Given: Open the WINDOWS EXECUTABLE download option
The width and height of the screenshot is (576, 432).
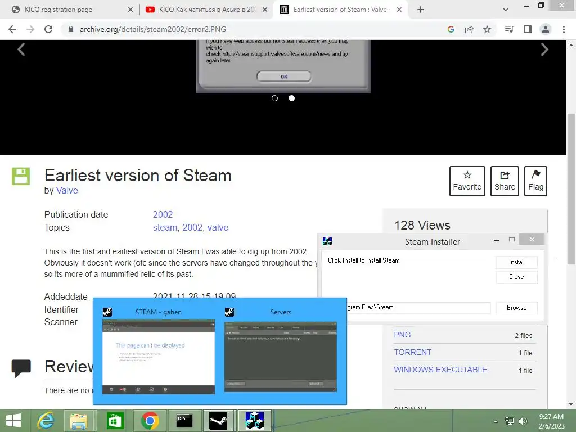Looking at the screenshot, I should pos(440,370).
